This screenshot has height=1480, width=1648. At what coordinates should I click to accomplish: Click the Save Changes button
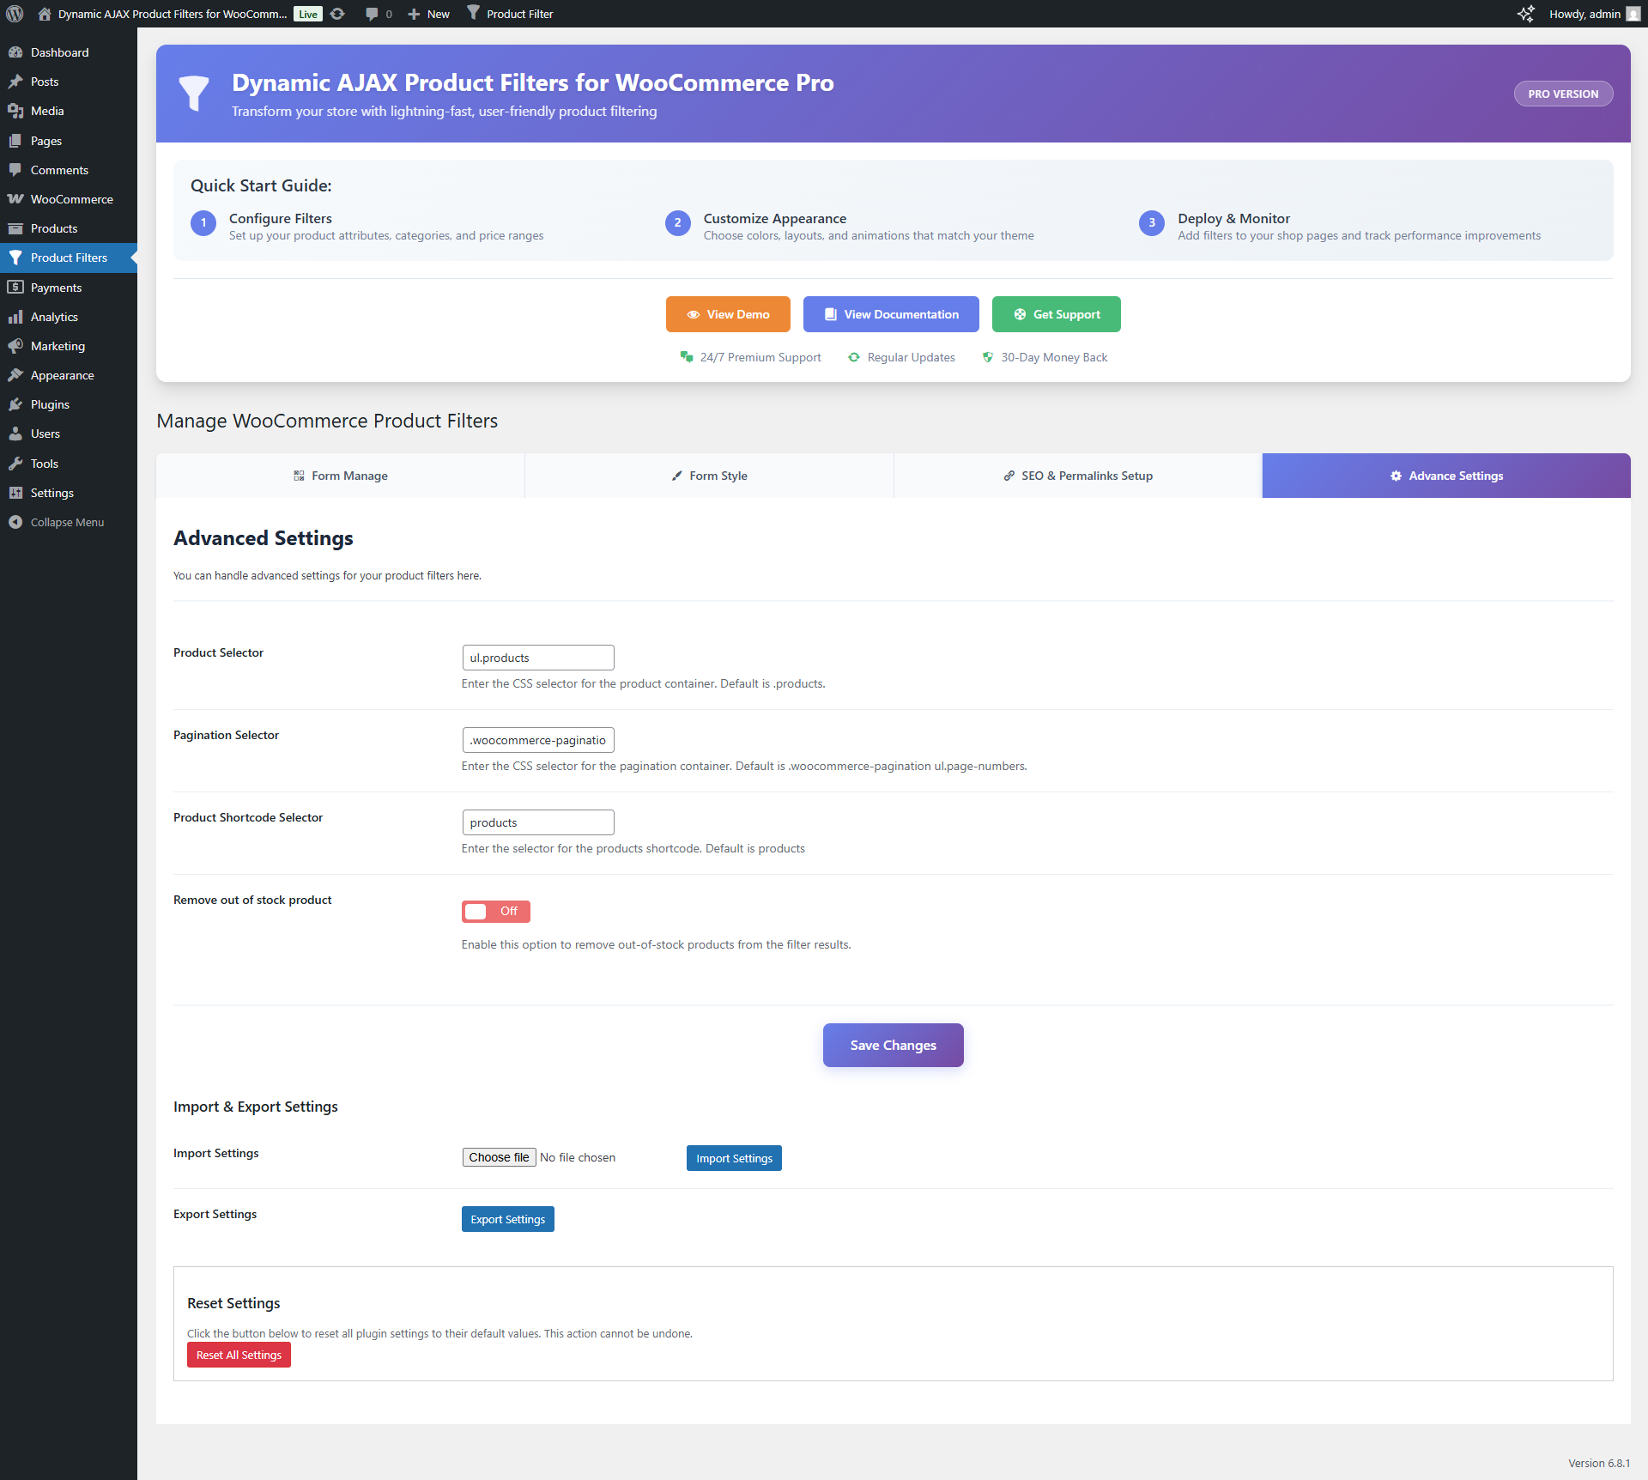tap(893, 1045)
